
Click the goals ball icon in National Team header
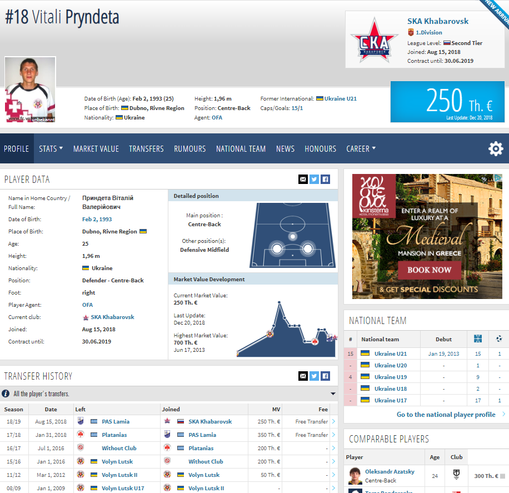click(x=499, y=338)
